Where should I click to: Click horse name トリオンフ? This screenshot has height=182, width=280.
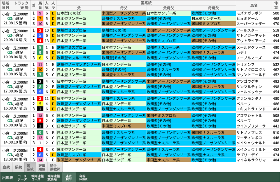pyautogui.click(x=246, y=64)
